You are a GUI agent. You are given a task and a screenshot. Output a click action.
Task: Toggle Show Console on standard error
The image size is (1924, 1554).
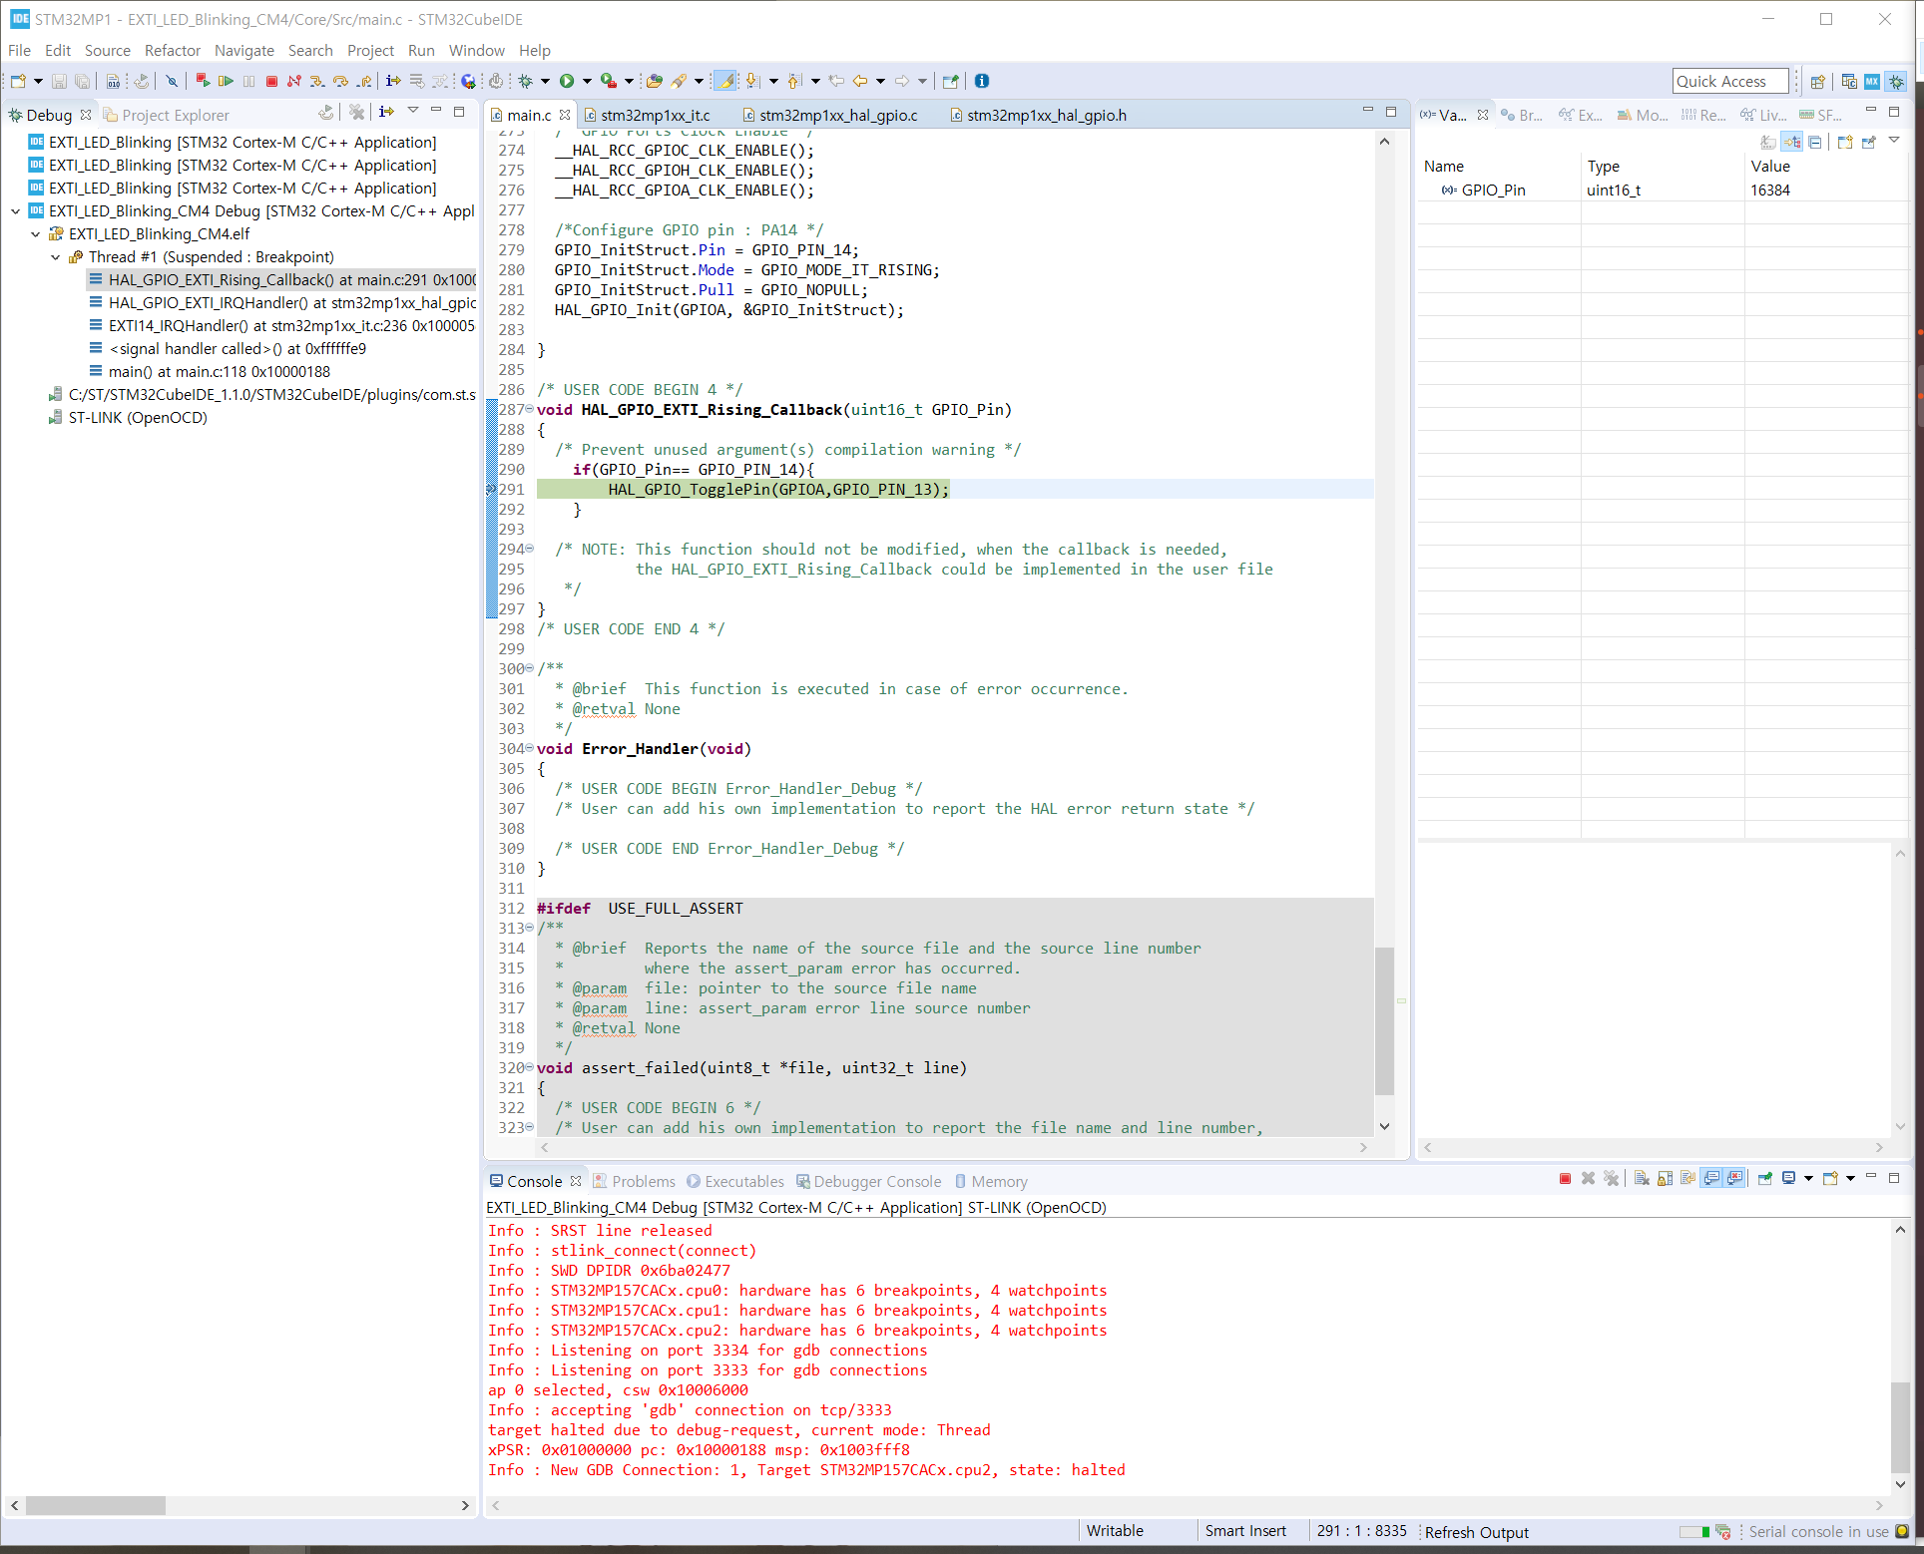pyautogui.click(x=1735, y=1179)
